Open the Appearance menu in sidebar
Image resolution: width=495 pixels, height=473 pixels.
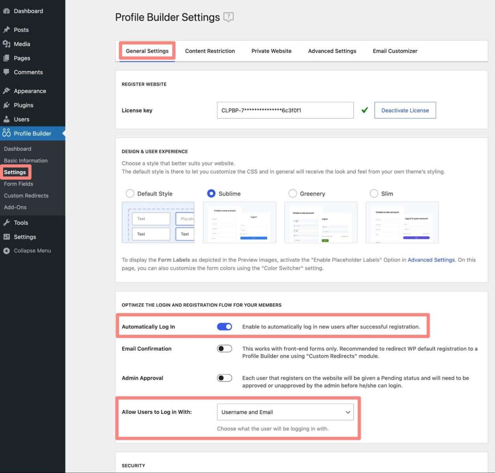click(x=30, y=91)
